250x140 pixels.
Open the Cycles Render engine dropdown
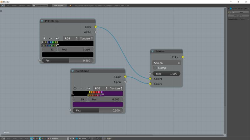tap(59, 6)
